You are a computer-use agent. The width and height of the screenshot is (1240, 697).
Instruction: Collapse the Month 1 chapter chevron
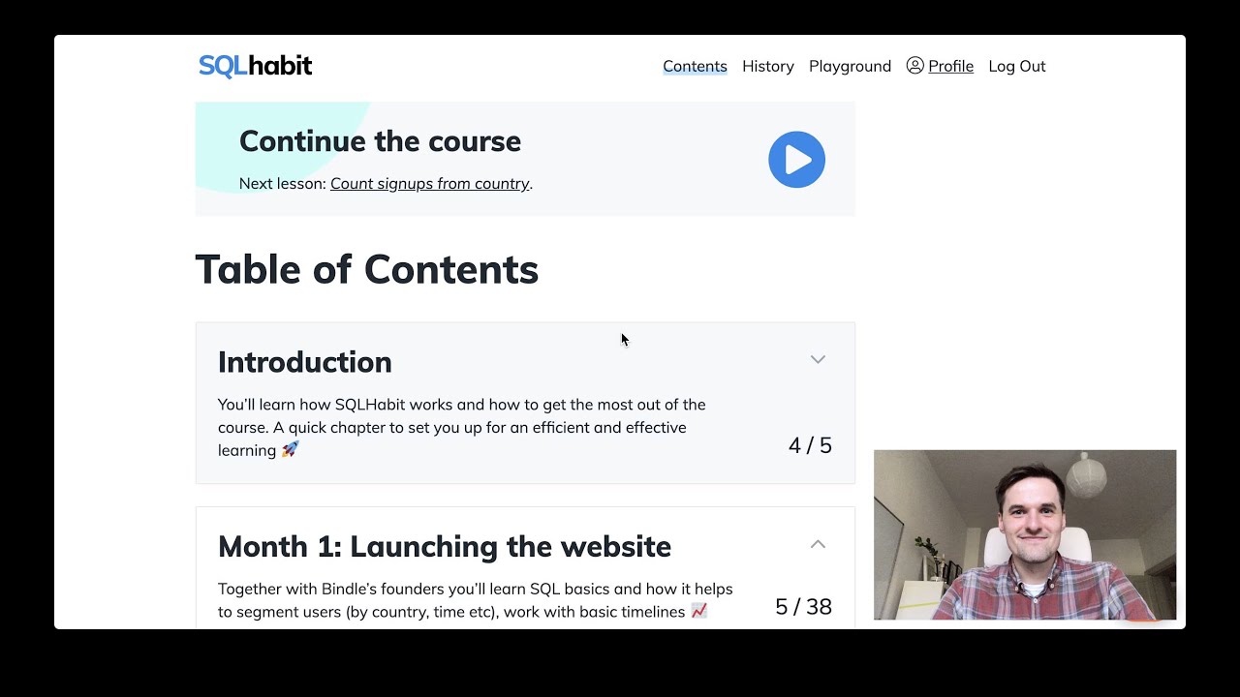[x=818, y=544]
